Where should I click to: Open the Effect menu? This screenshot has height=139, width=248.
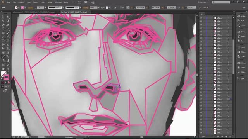coord(43,2)
